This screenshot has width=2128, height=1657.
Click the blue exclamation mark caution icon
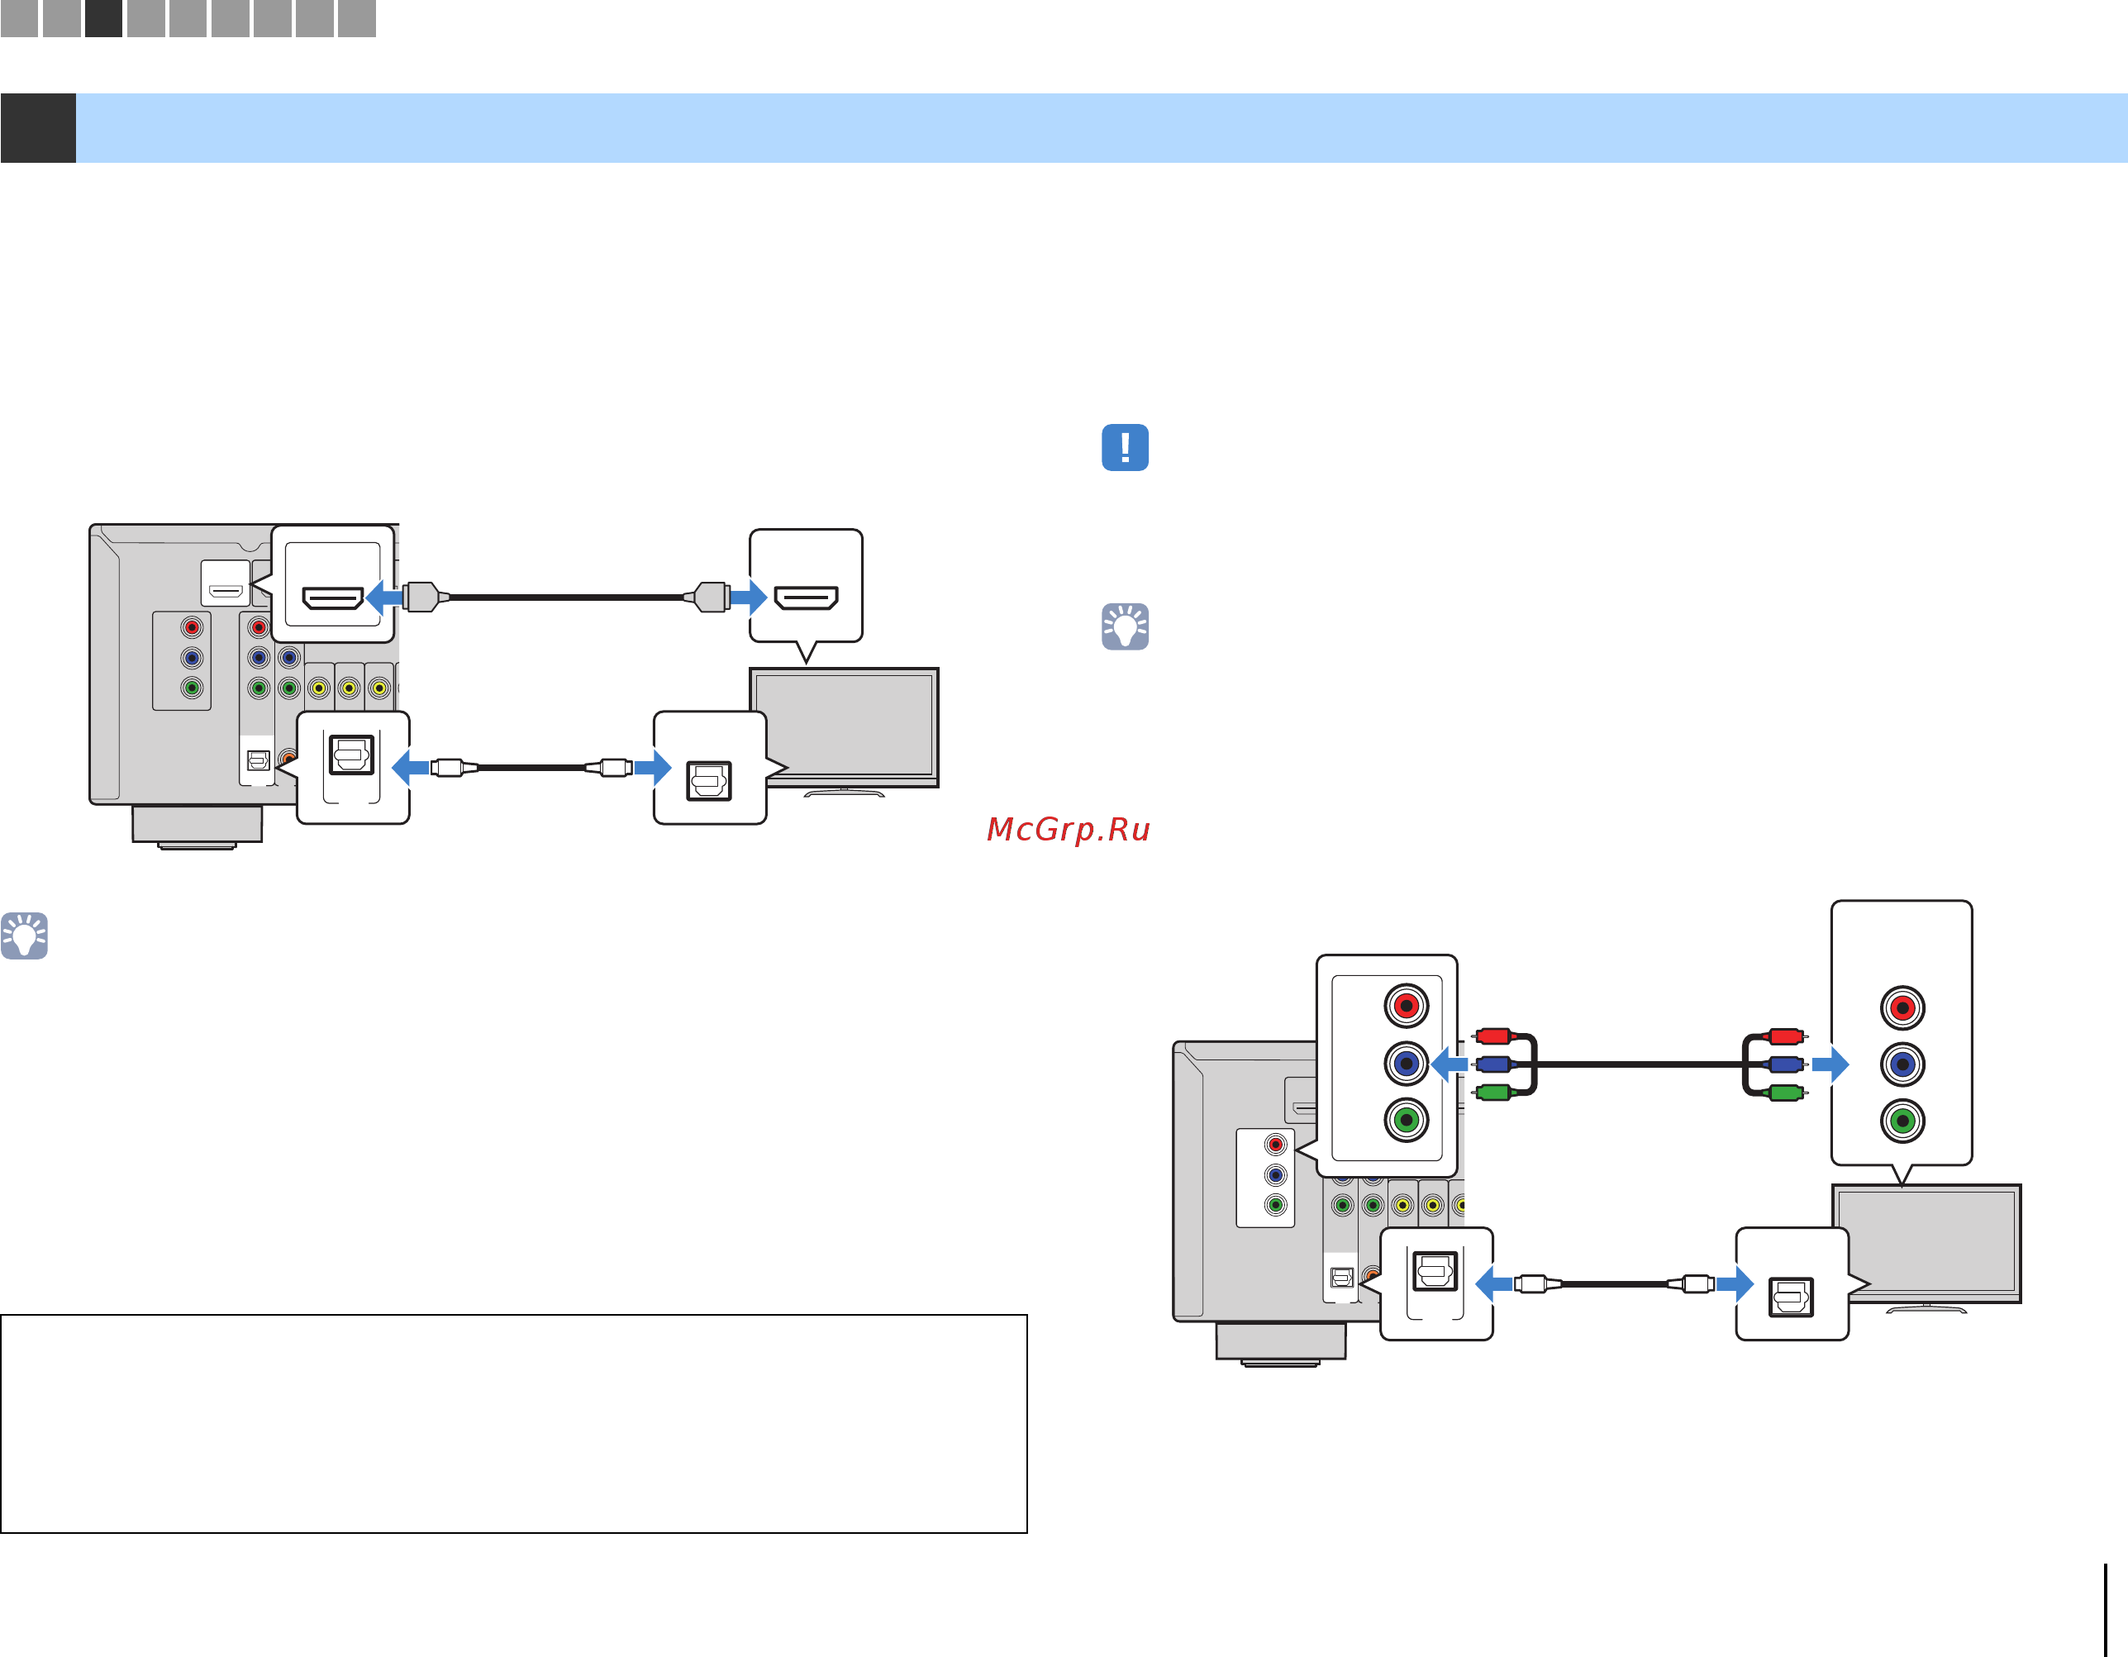pos(1125,447)
